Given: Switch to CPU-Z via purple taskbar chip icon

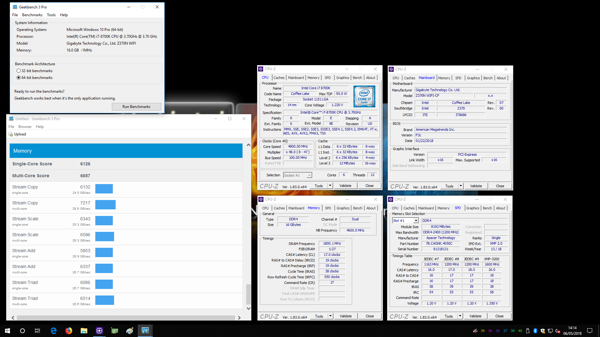Looking at the screenshot, I should (x=99, y=331).
